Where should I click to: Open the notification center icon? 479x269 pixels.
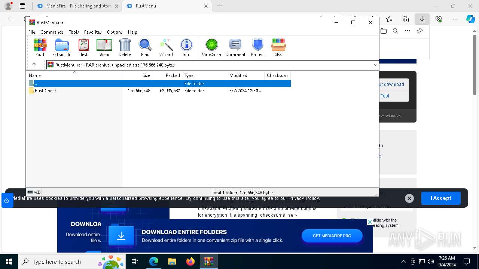[467, 262]
